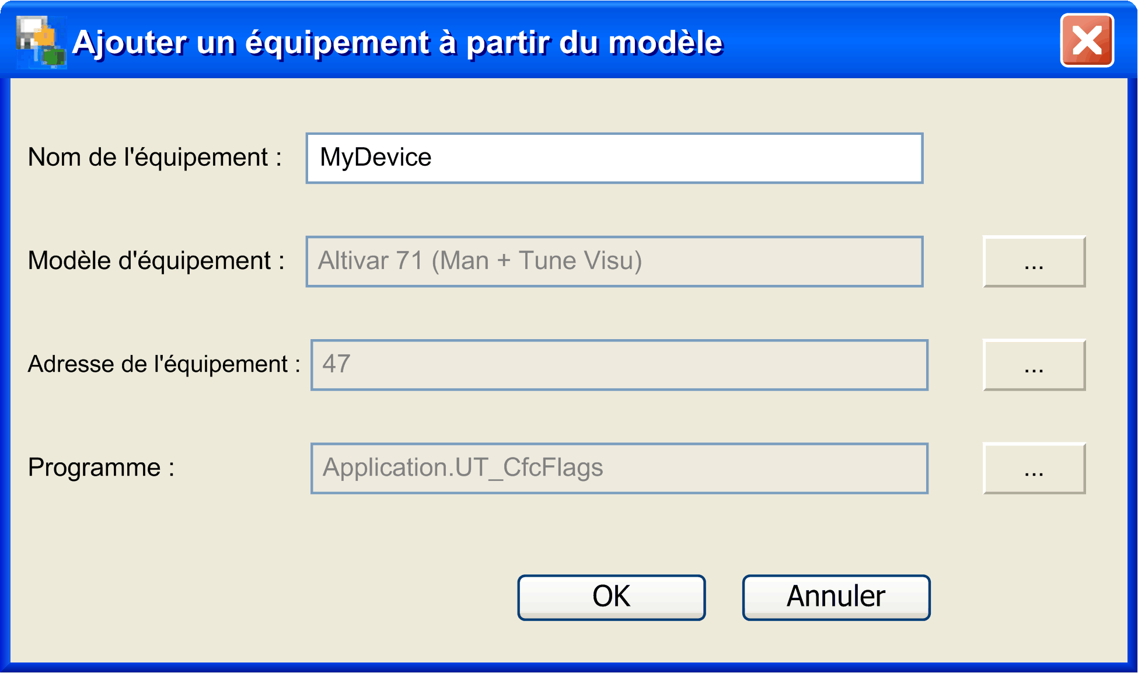Click the dialog title 'Ajouter un équipement à partir du modèle'
The height and width of the screenshot is (673, 1138).
point(397,43)
